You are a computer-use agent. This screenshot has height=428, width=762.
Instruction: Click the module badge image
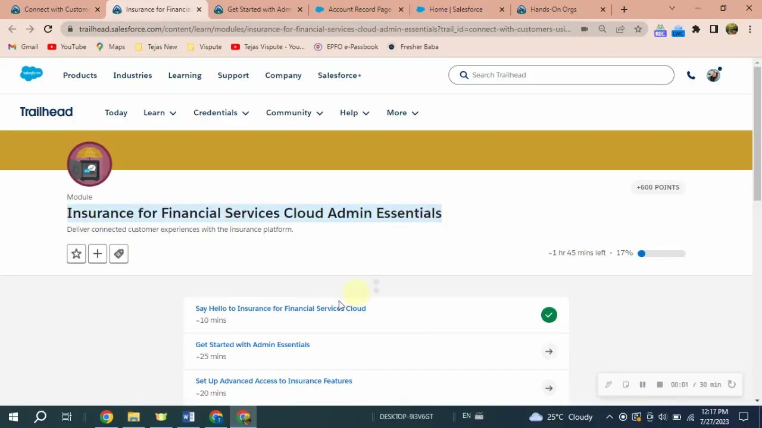[89, 164]
